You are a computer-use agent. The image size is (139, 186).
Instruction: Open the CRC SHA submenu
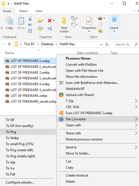(98, 107)
